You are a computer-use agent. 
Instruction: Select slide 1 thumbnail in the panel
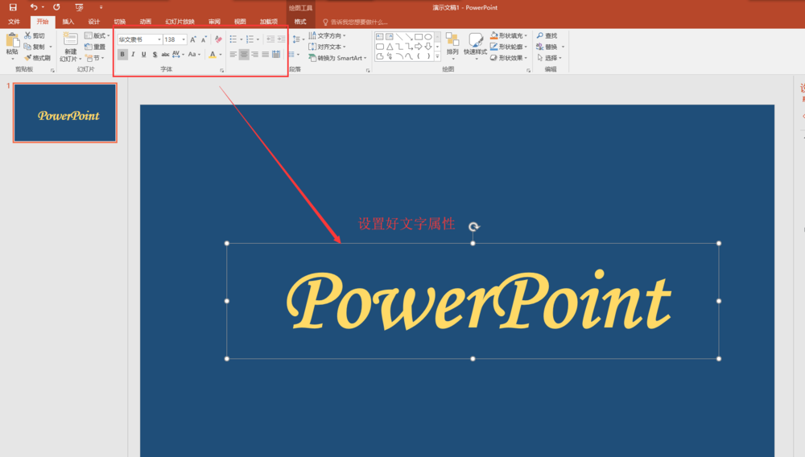coord(65,113)
